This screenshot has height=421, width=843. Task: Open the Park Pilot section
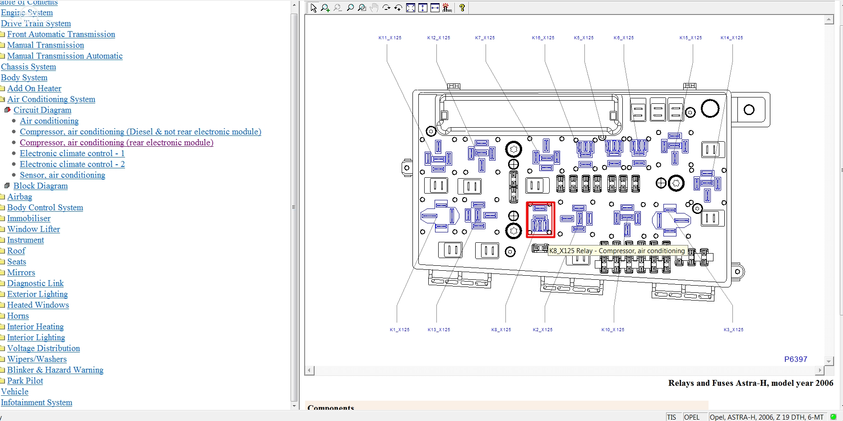point(25,381)
